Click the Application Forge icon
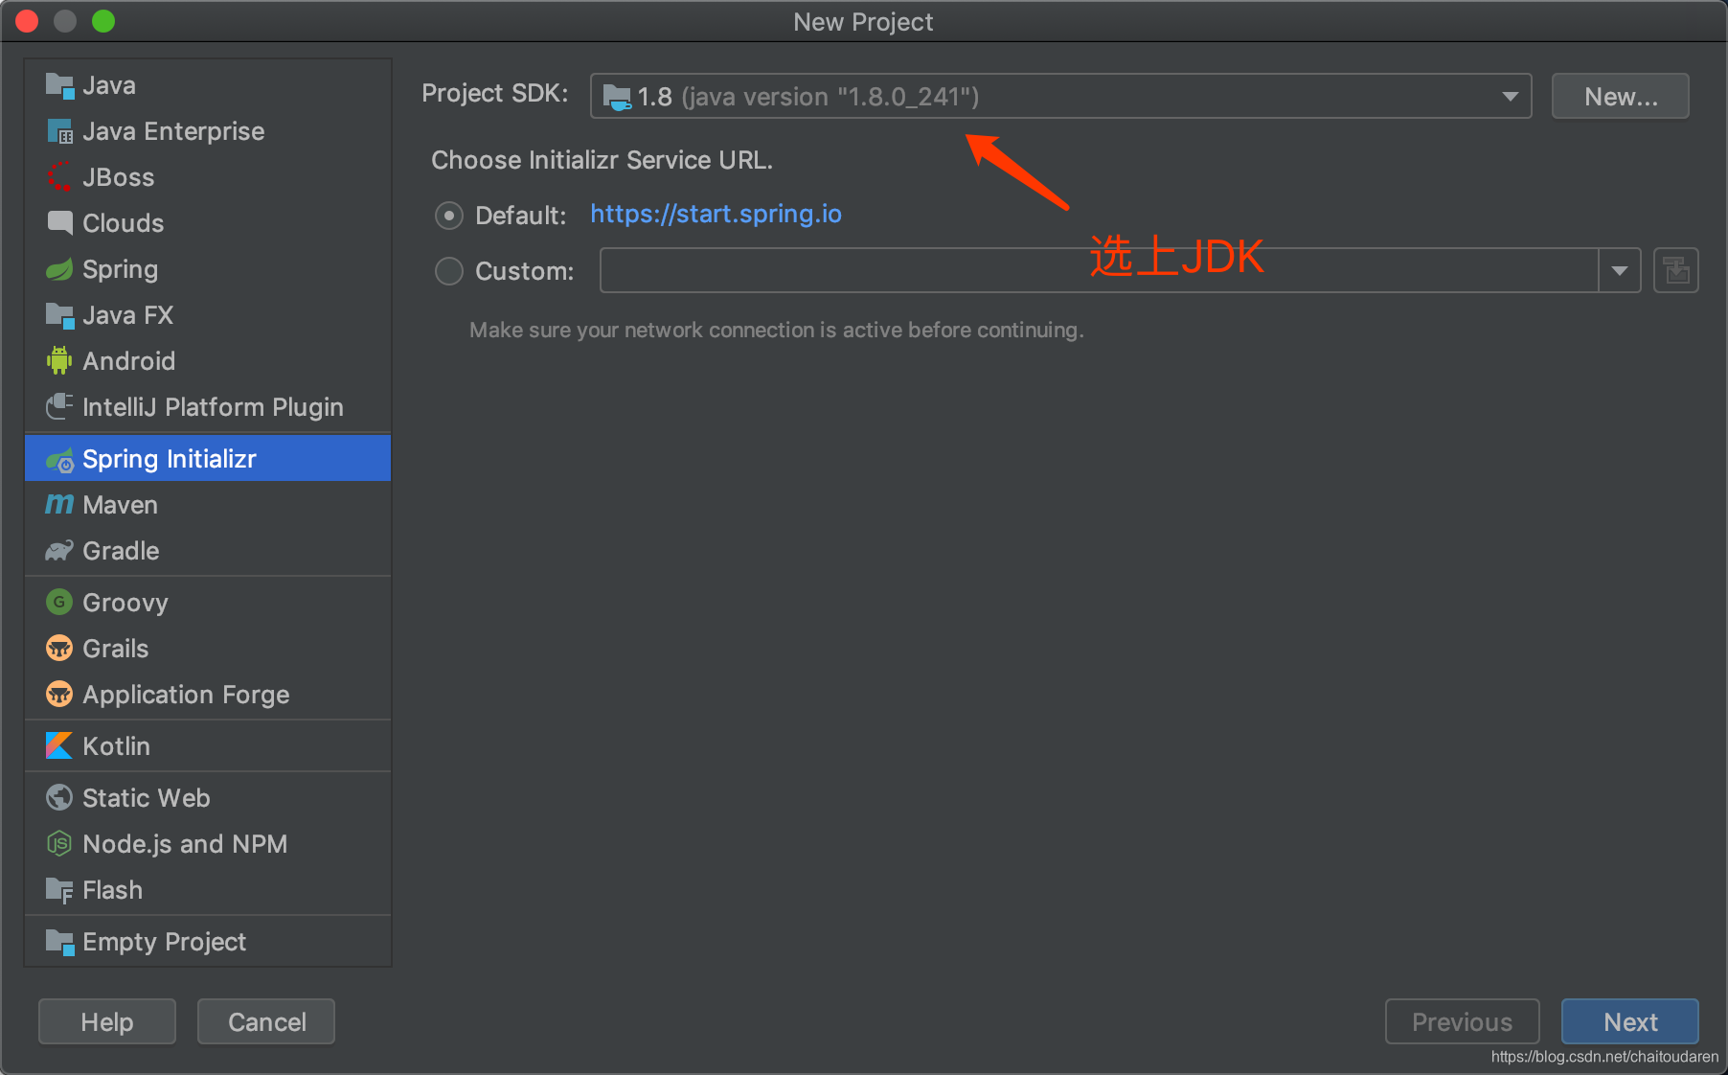Viewport: 1728px width, 1075px height. (59, 695)
